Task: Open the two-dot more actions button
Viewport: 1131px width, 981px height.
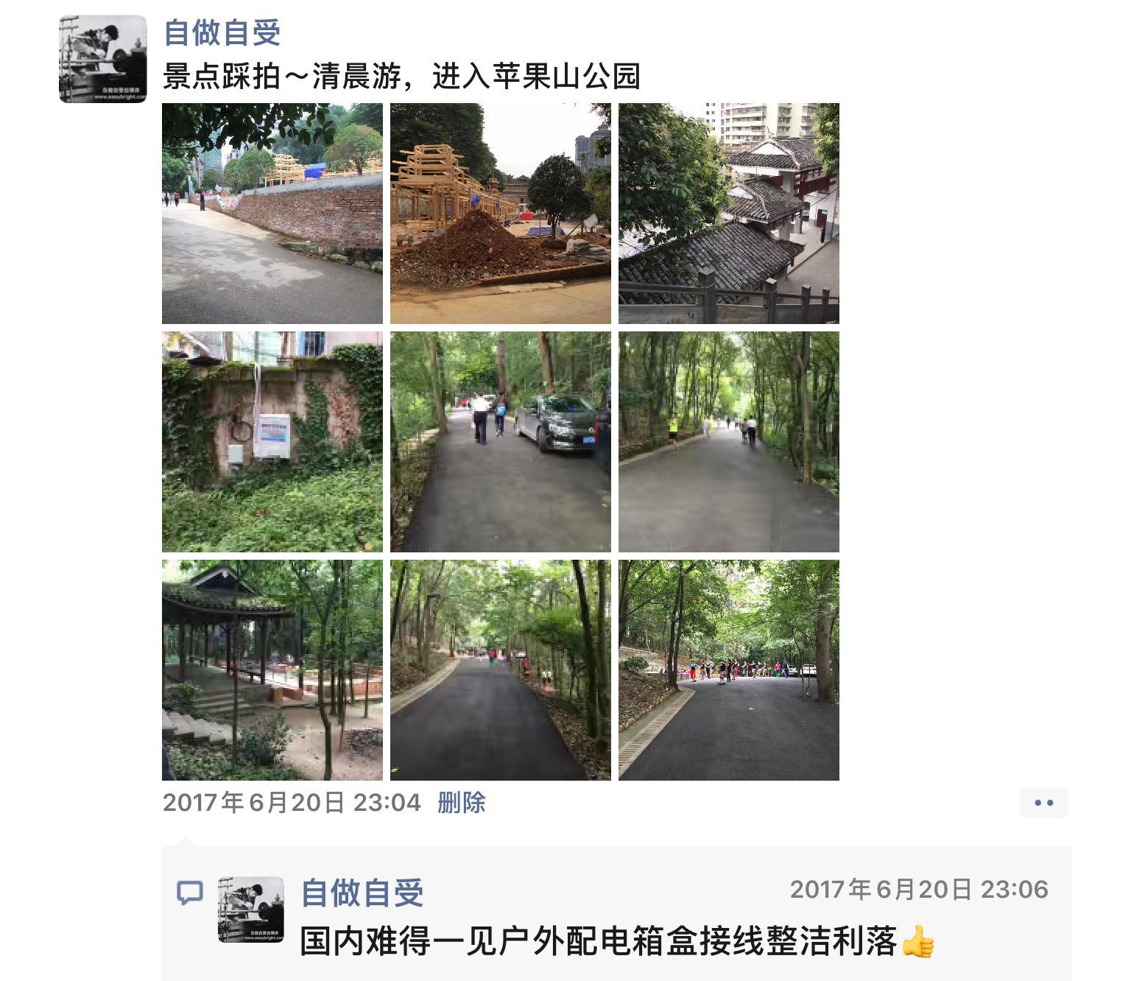Action: pos(1044,803)
